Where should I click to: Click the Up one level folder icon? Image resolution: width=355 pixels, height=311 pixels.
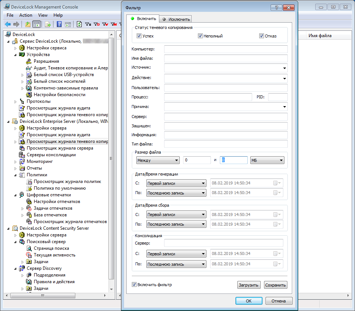[x=27, y=24]
